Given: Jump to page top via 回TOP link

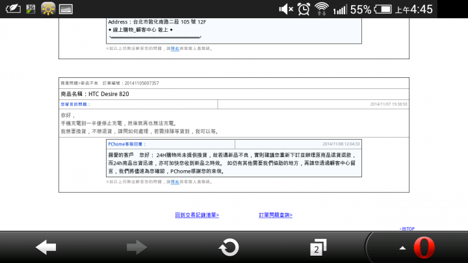Looking at the screenshot, I should [x=407, y=229].
